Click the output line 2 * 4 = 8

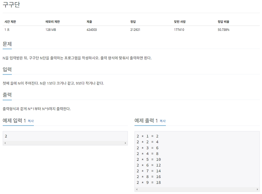[x=147, y=153]
